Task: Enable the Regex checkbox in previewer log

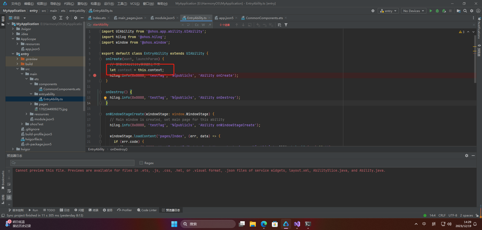Action: coord(141,163)
